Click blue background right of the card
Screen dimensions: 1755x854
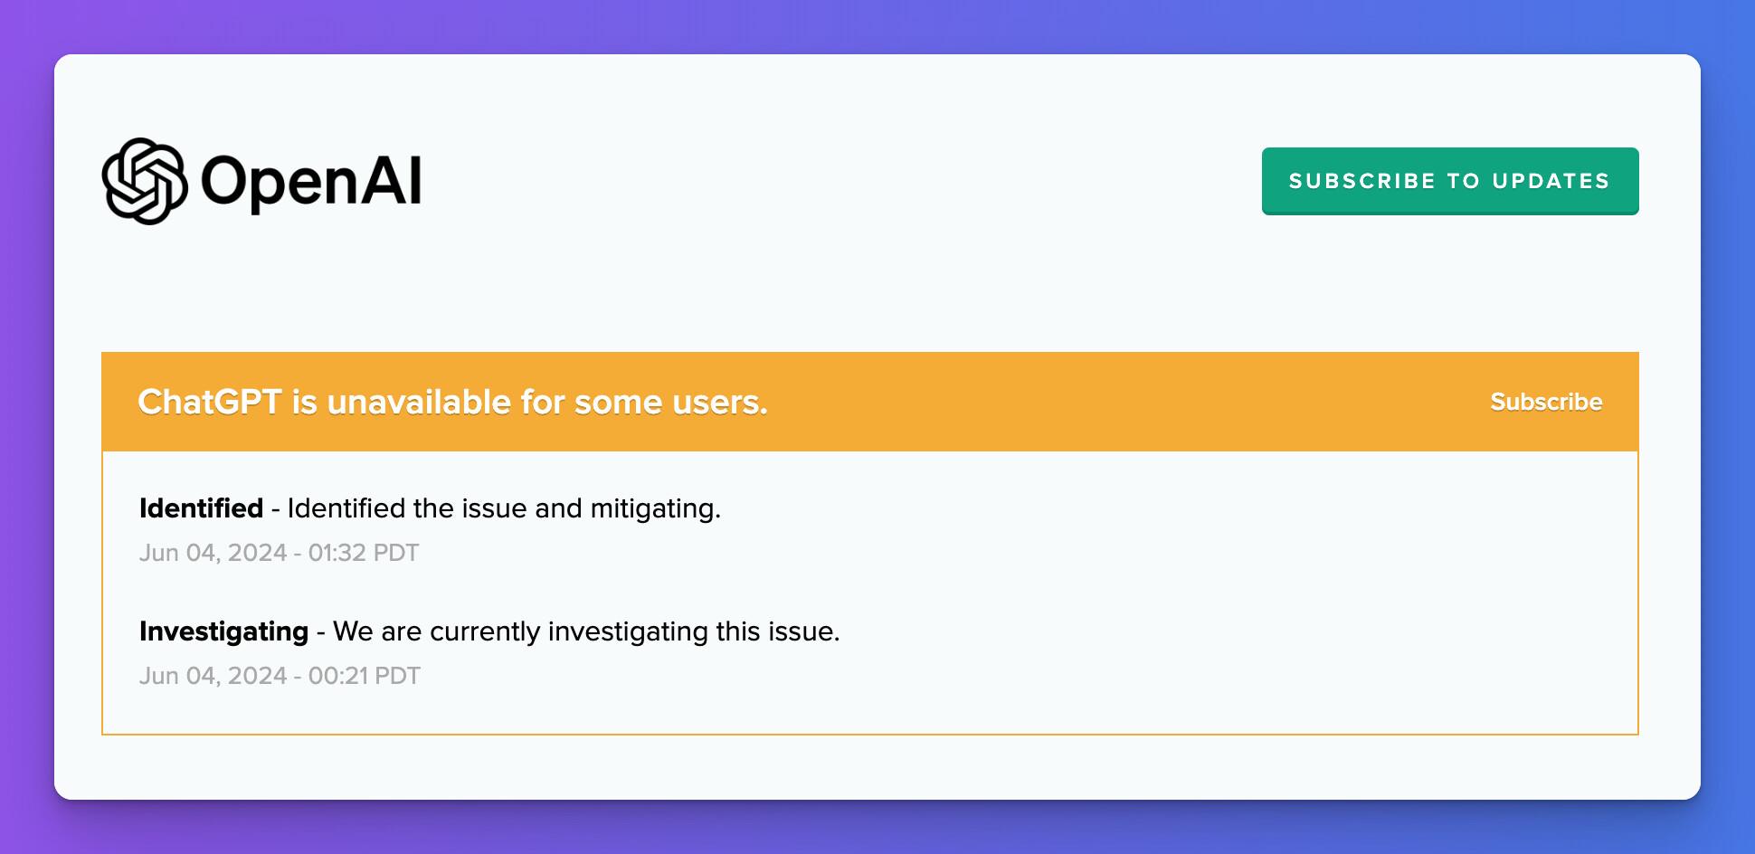point(1728,425)
